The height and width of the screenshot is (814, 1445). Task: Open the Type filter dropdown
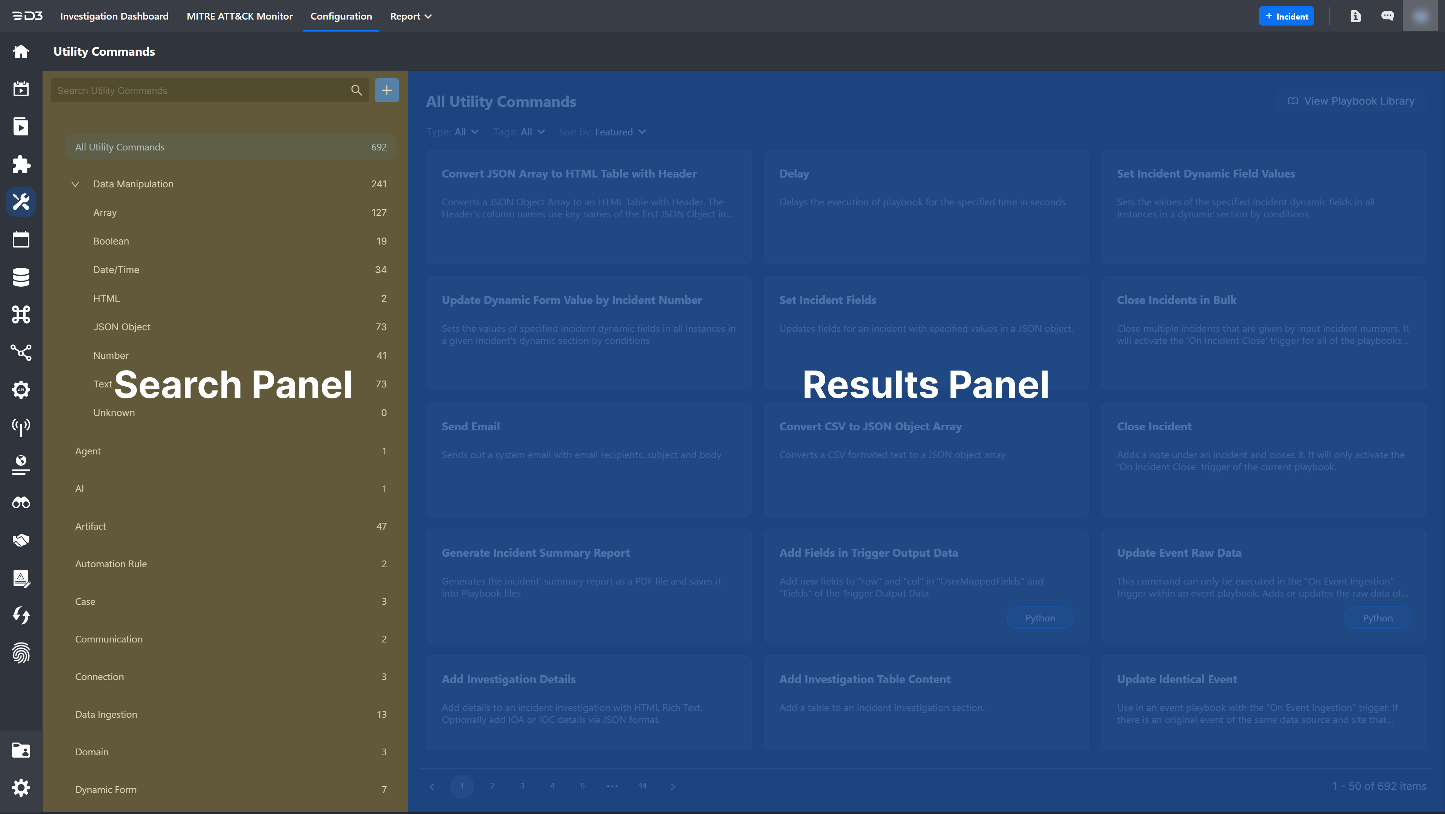click(465, 132)
